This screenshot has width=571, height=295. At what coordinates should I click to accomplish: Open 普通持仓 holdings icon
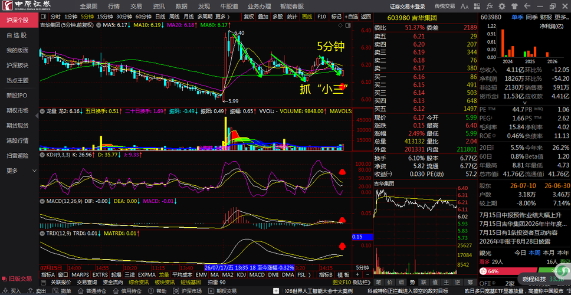pyautogui.click(x=80, y=291)
